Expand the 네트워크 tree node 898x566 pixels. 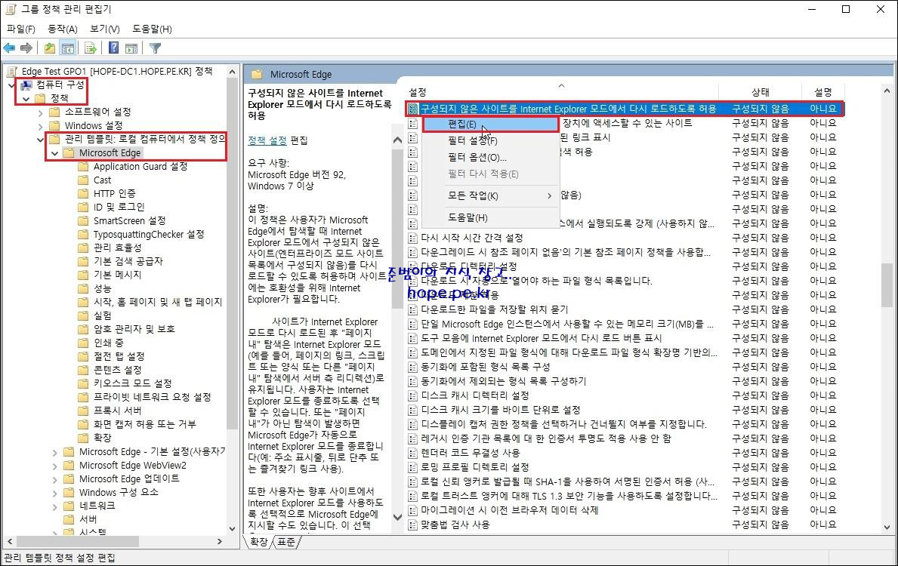54,506
